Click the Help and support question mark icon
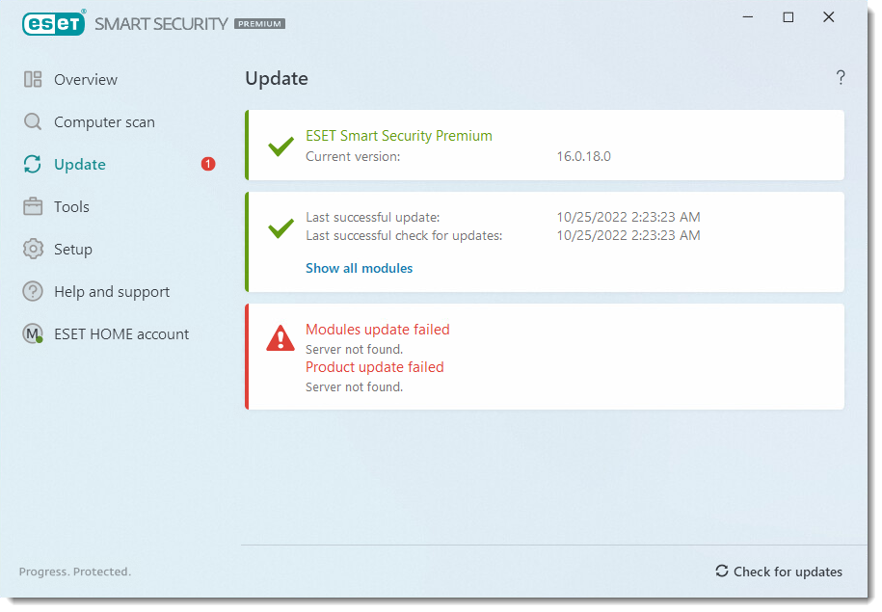The height and width of the screenshot is (612, 882). (x=32, y=291)
